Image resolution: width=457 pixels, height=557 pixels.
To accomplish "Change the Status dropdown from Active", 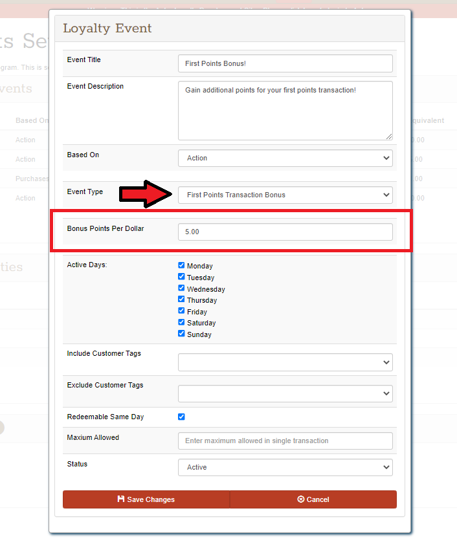I will [285, 467].
